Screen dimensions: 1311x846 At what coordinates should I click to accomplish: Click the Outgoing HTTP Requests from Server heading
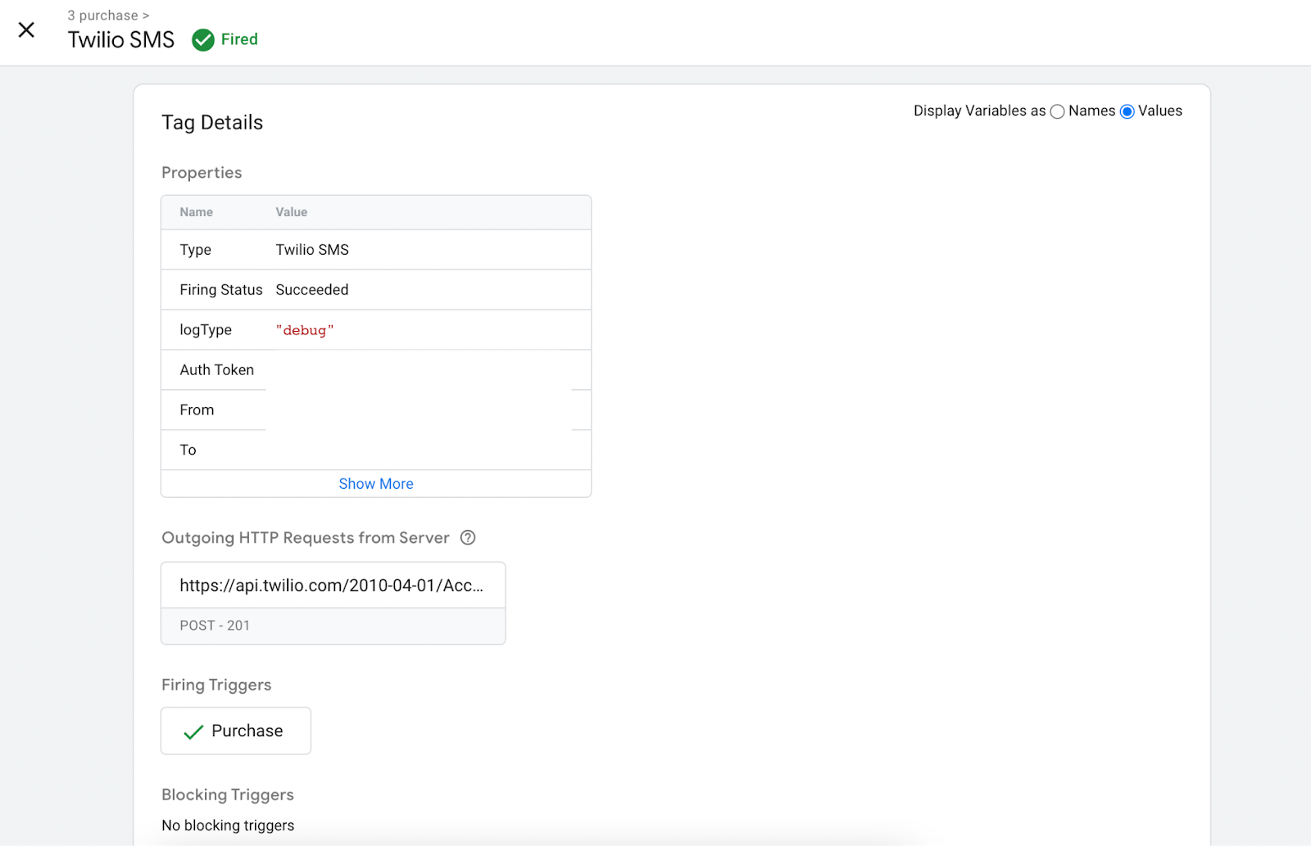(x=306, y=537)
